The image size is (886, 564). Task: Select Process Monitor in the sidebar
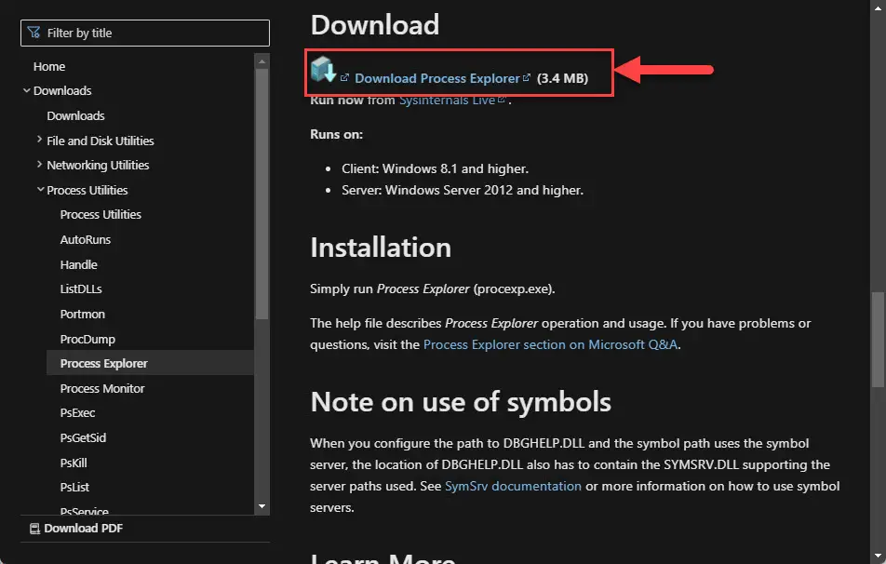101,388
